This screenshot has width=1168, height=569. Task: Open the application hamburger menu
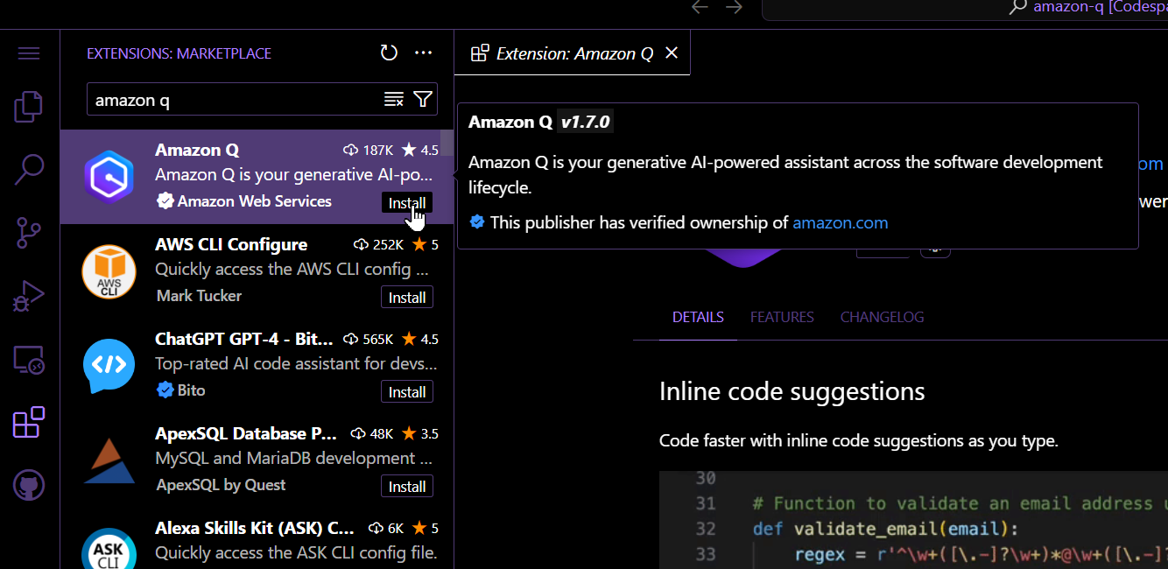tap(28, 53)
